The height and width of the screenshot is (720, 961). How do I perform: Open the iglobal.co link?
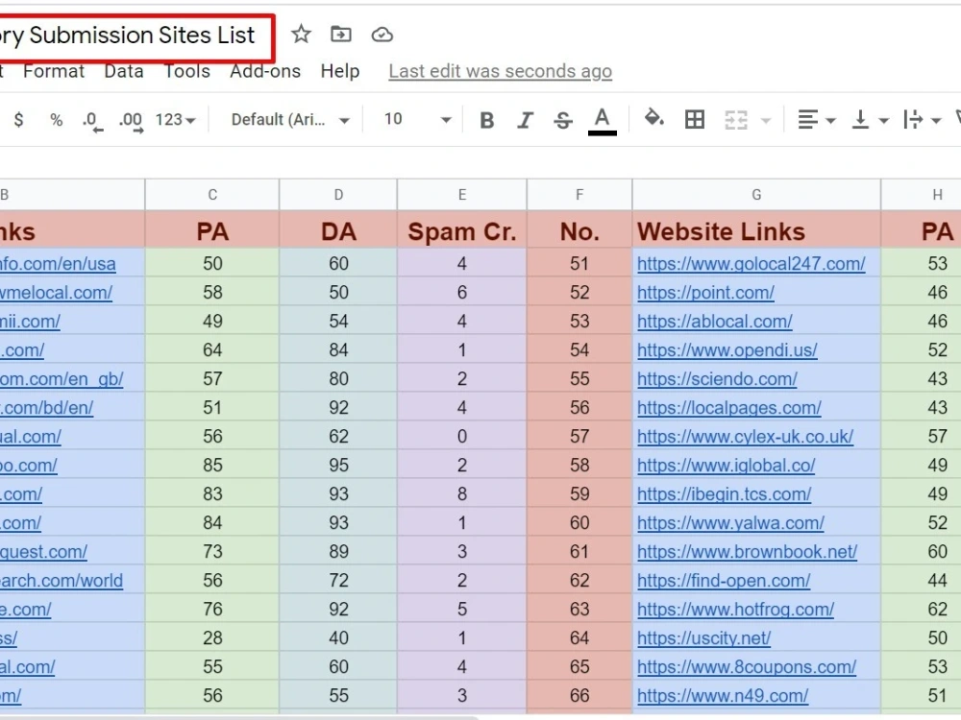tap(727, 466)
